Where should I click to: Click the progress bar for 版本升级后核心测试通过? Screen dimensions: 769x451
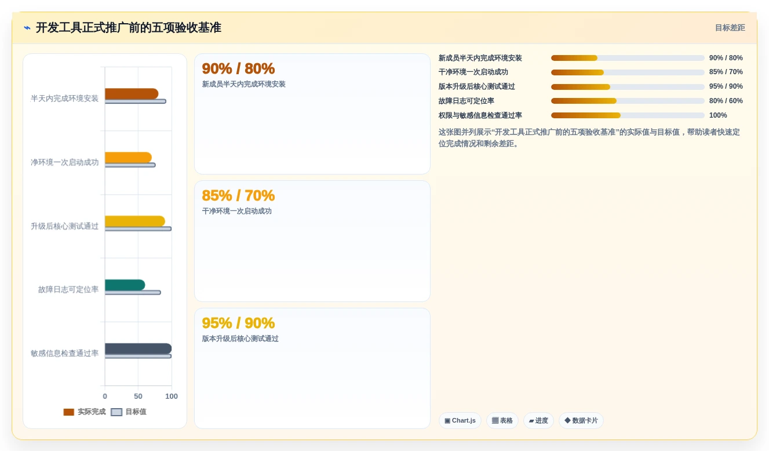[628, 87]
